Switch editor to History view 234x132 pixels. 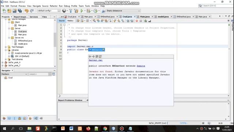[x=70, y=21]
